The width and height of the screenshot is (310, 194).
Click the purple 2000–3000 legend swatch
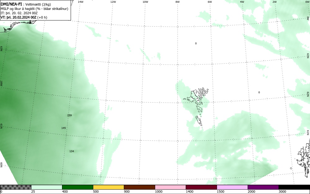(263, 187)
